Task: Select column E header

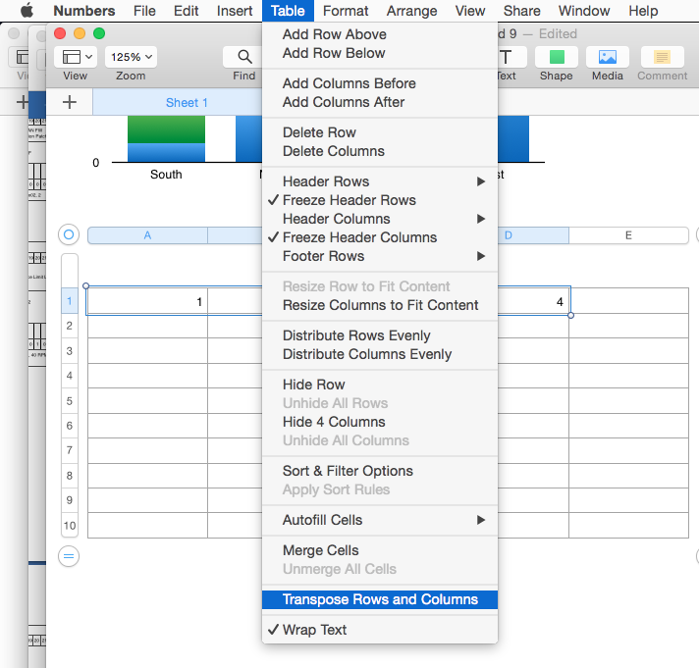Action: [x=628, y=235]
